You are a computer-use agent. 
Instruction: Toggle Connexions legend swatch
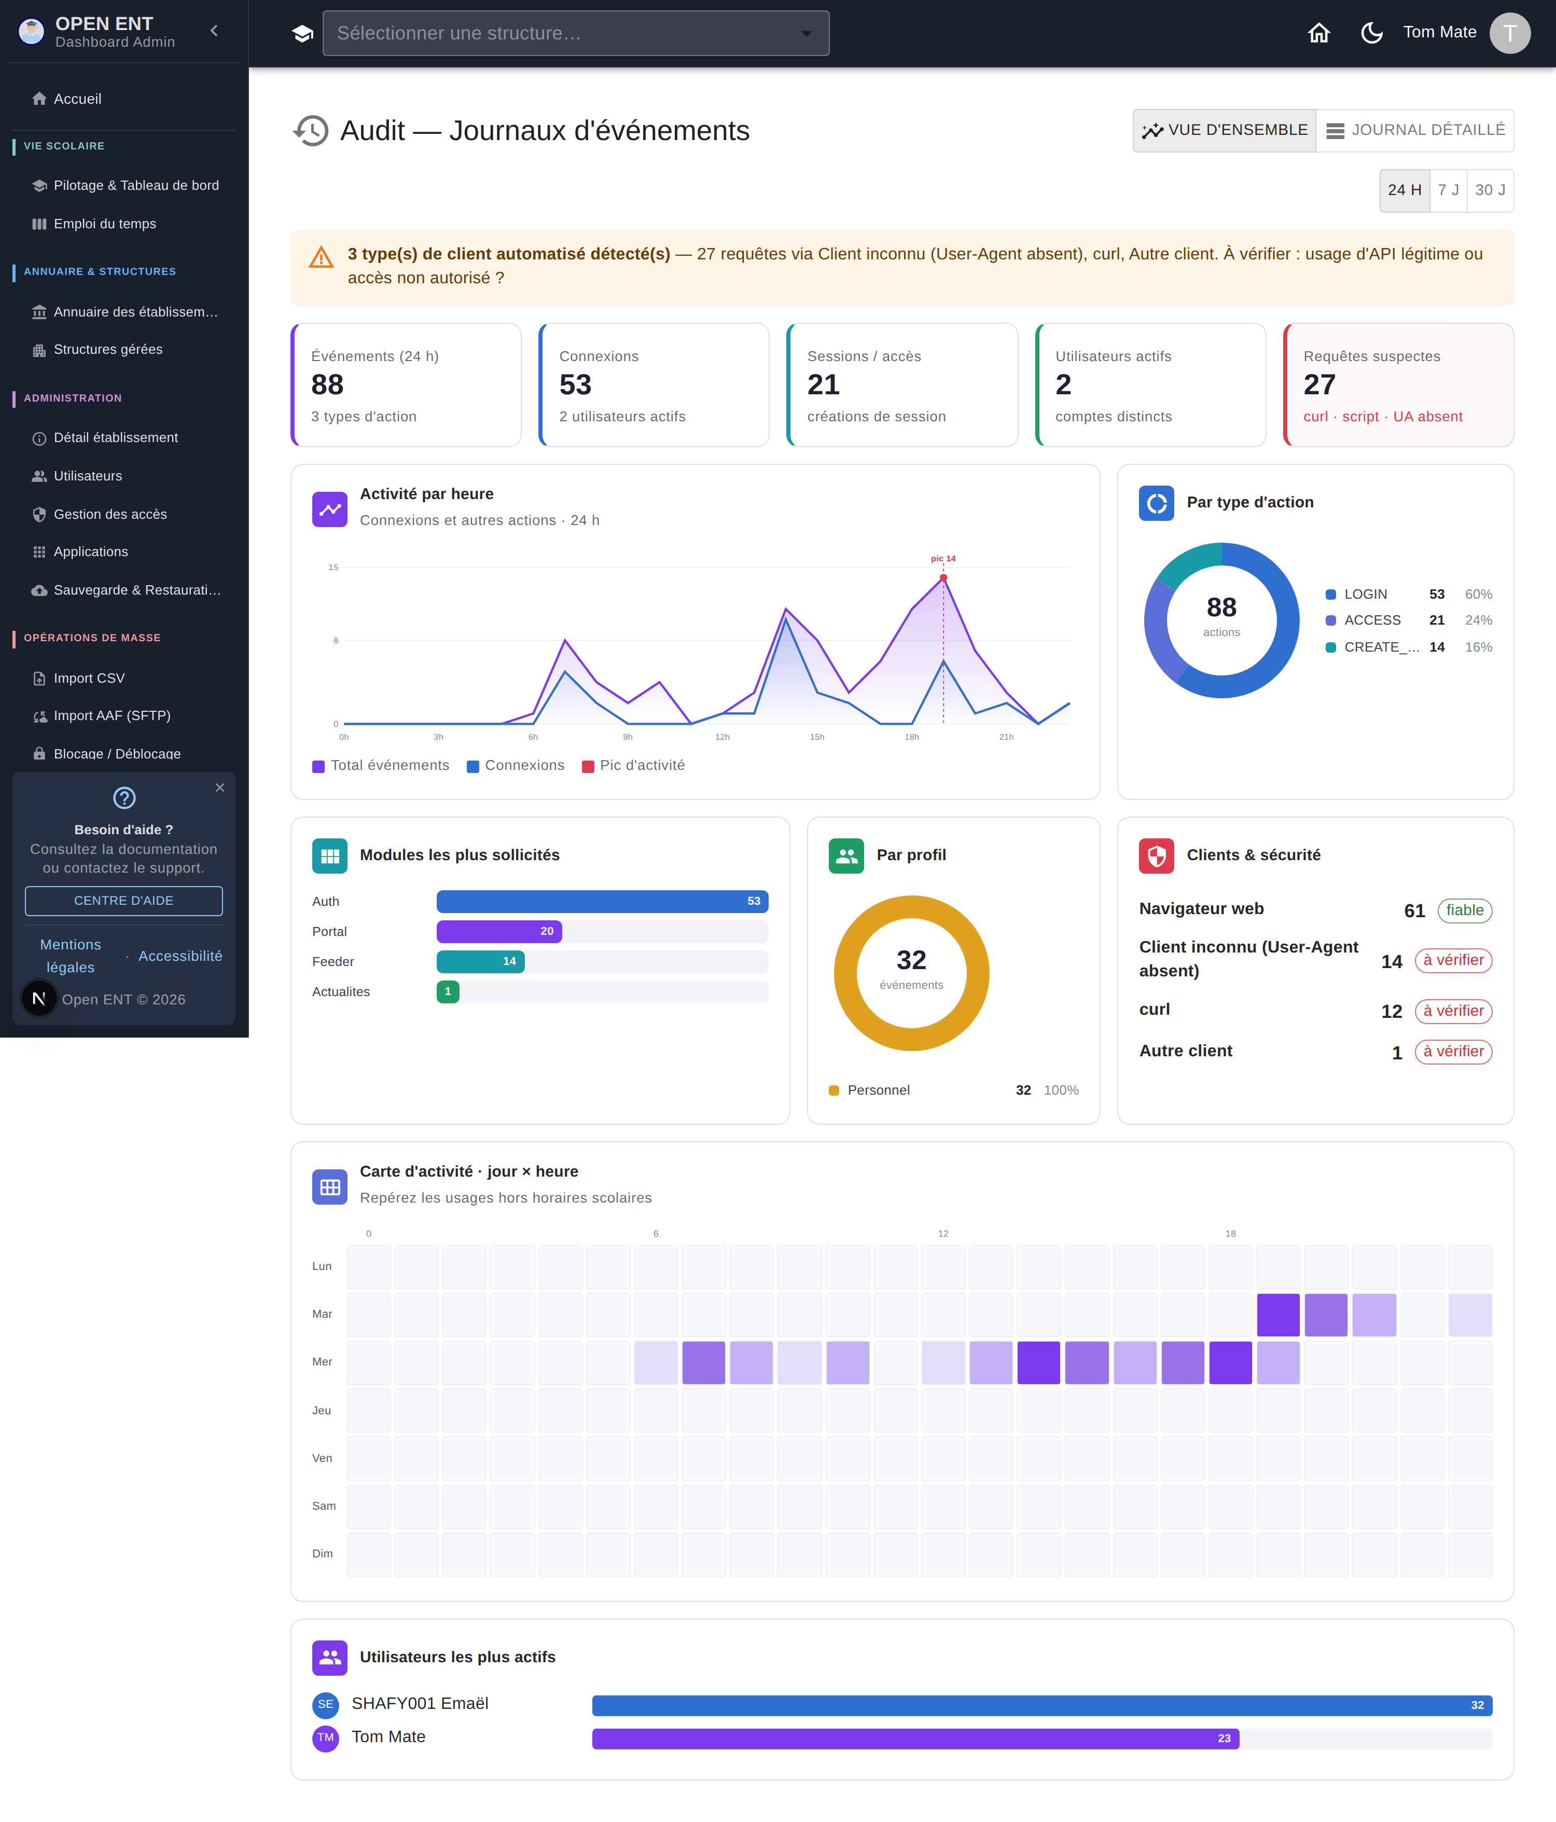(x=473, y=766)
